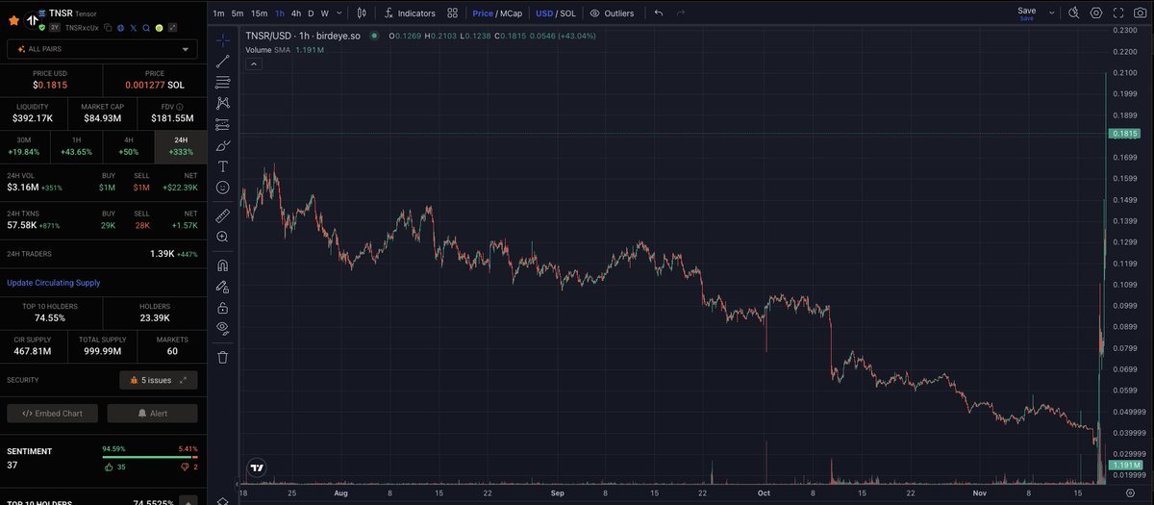The height and width of the screenshot is (505, 1154).
Task: Select the Fibonacci retracement tool
Action: click(223, 82)
